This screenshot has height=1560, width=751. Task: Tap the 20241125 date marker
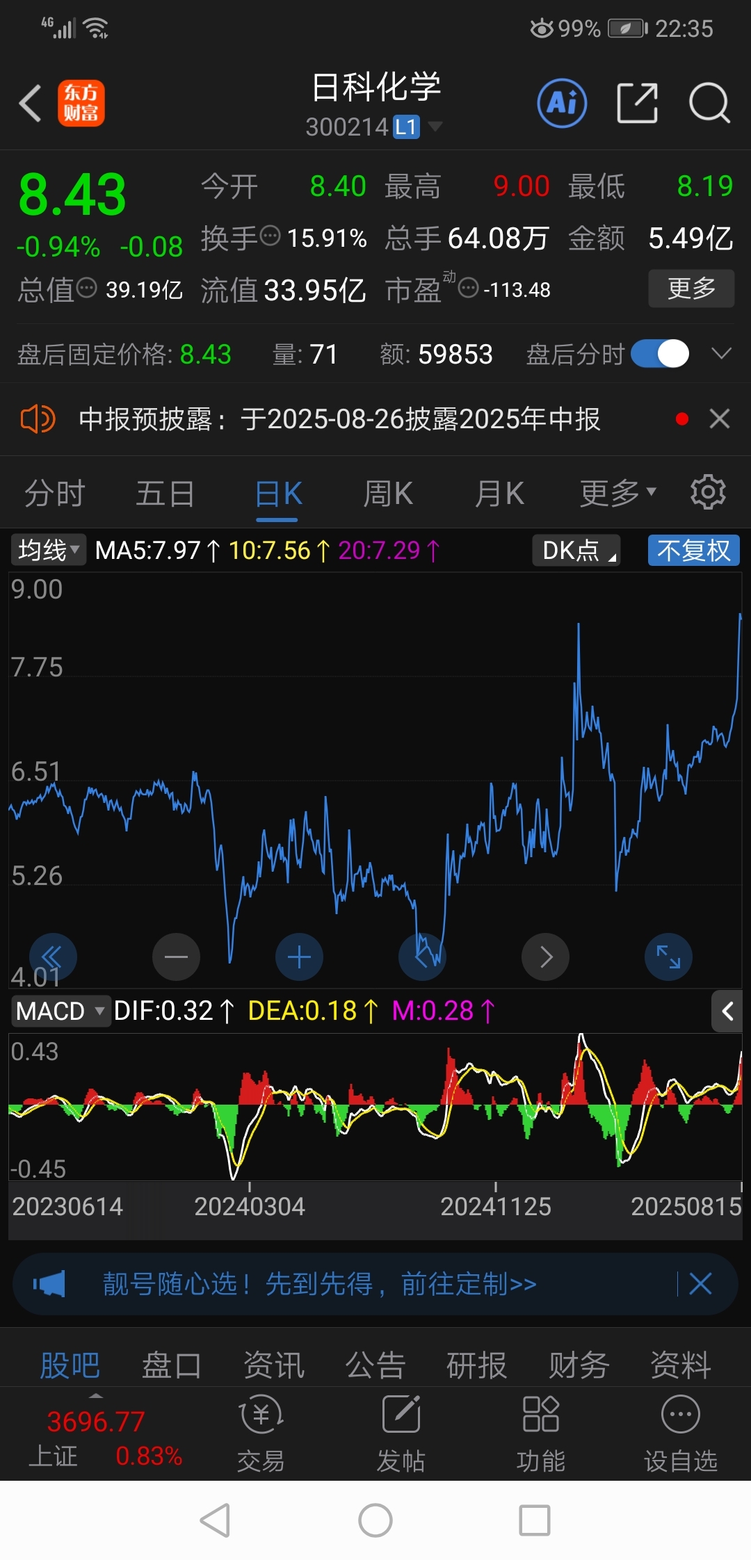[496, 1206]
